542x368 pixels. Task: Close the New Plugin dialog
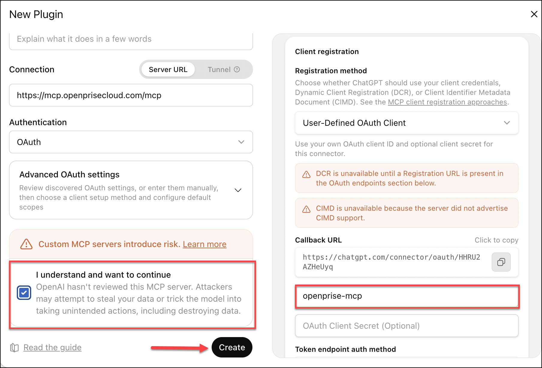(534, 14)
